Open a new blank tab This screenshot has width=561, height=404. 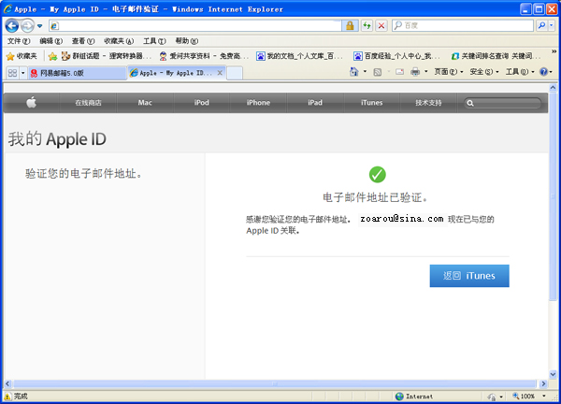tap(235, 73)
